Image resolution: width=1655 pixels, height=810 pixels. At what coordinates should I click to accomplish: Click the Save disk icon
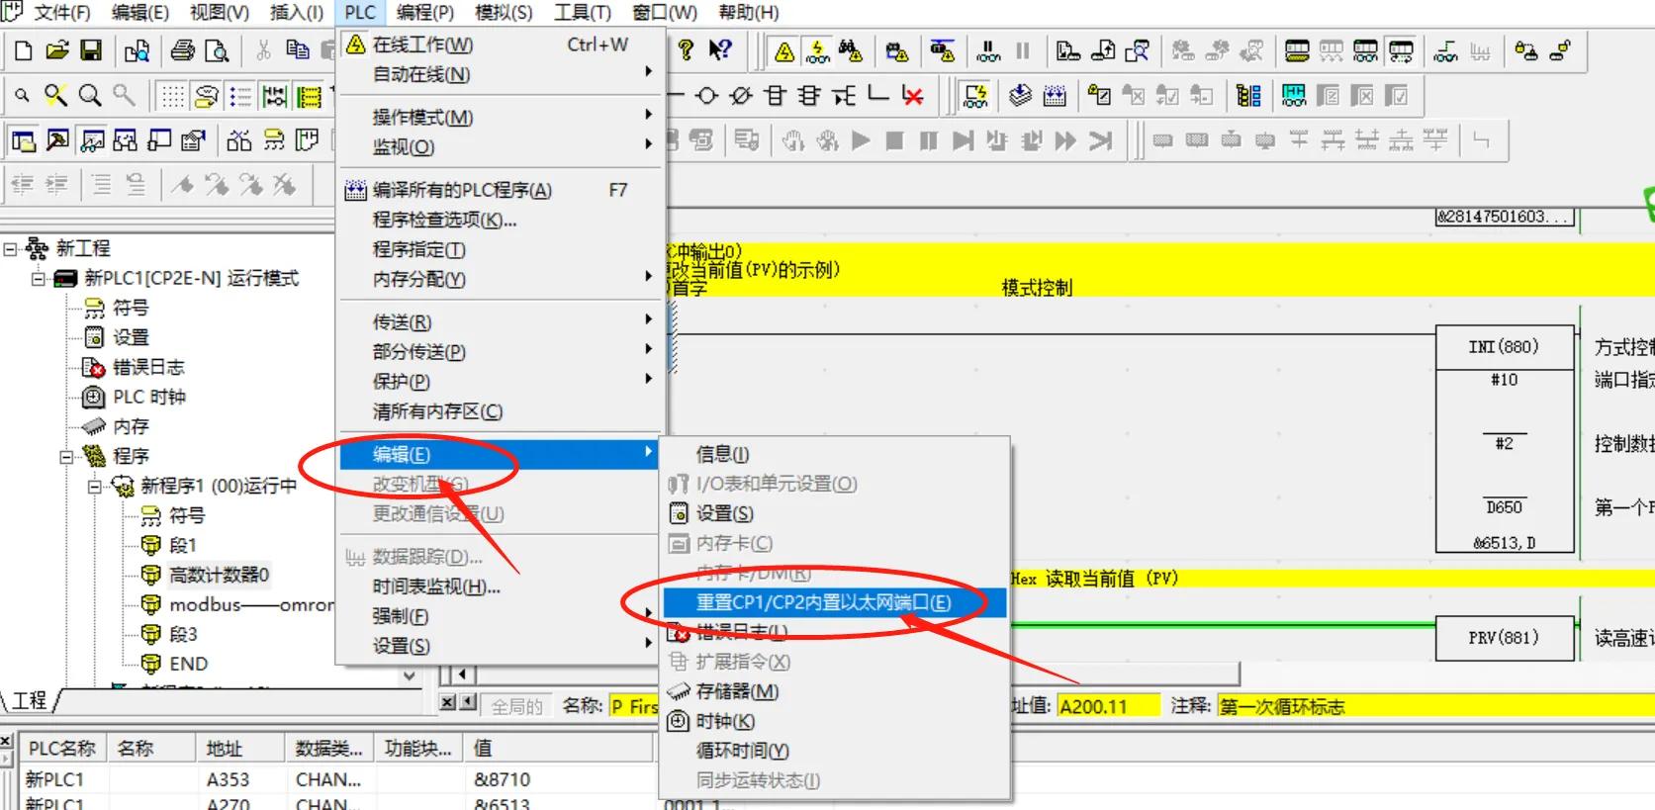(x=91, y=51)
